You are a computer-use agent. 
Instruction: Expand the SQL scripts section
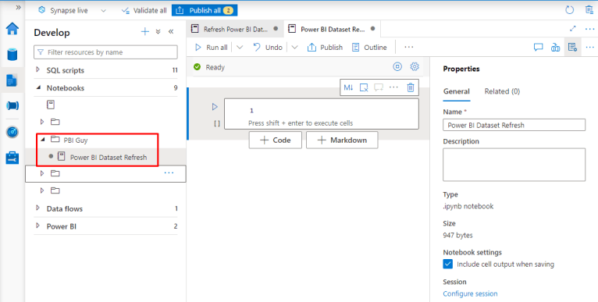pos(37,69)
